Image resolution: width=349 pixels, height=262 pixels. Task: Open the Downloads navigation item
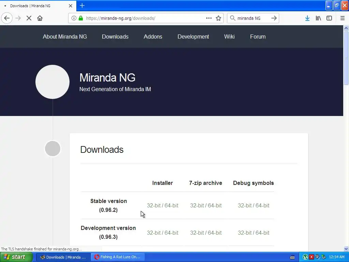pos(115,37)
